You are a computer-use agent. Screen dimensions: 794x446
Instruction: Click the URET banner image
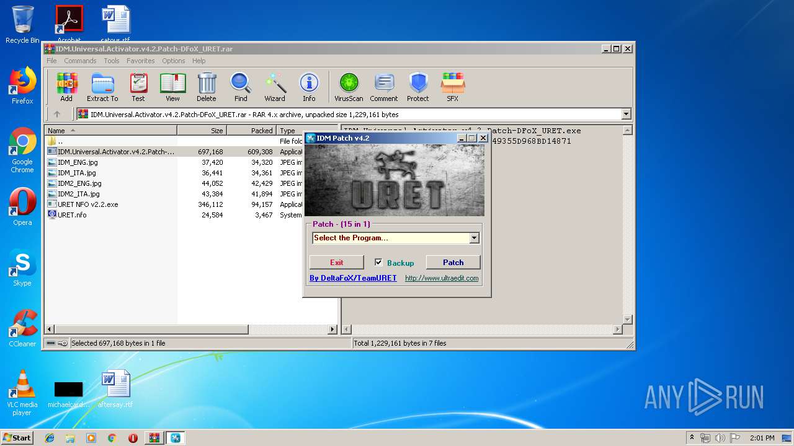[395, 180]
